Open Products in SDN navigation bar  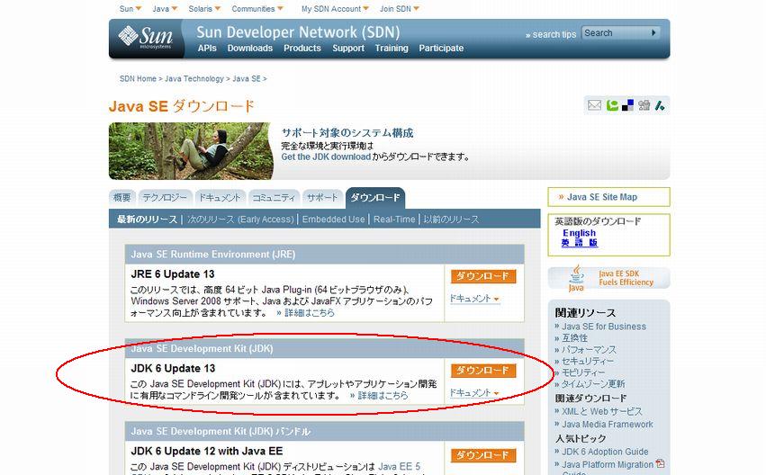[302, 48]
